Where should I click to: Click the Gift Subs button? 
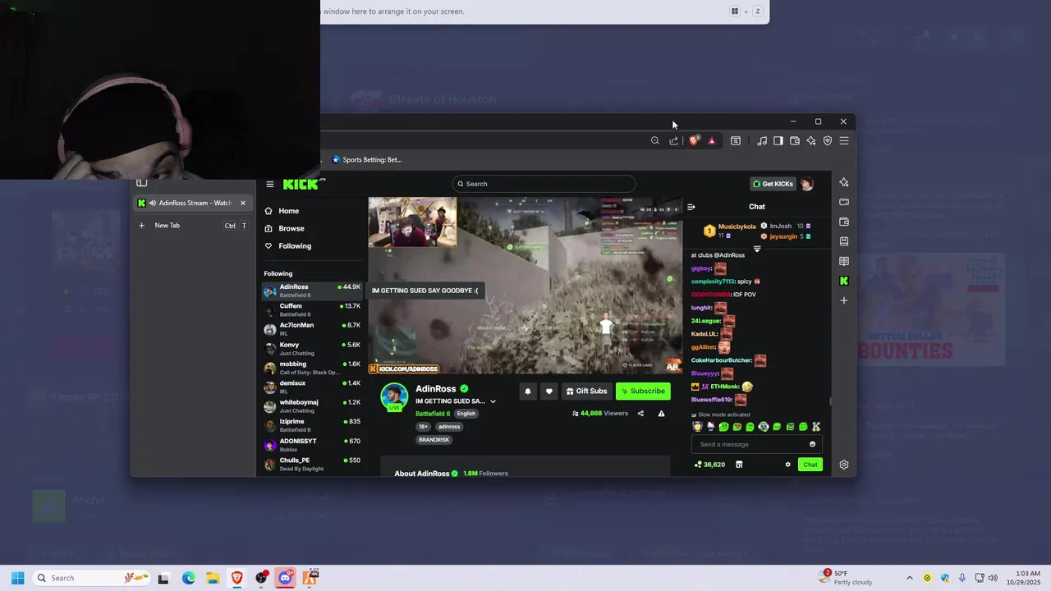click(587, 392)
